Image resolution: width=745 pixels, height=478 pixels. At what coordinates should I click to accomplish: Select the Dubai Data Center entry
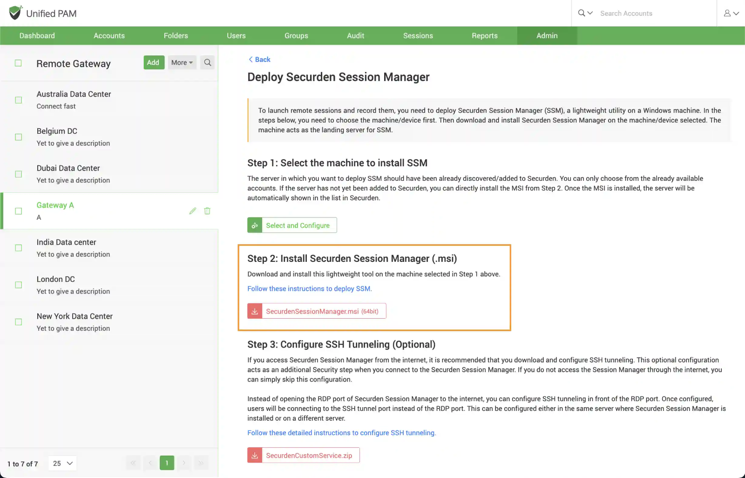(x=109, y=174)
